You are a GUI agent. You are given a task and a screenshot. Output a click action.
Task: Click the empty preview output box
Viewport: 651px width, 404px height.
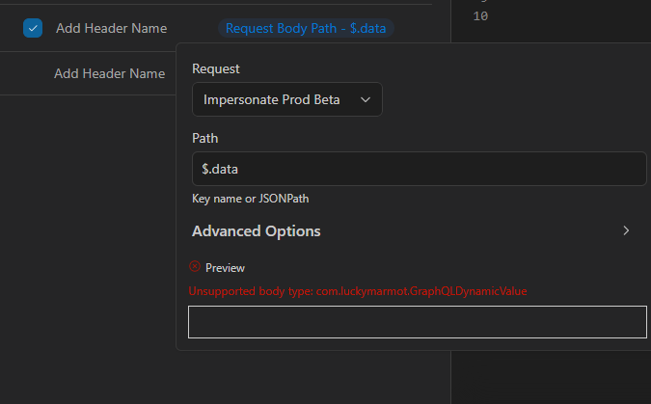click(418, 322)
